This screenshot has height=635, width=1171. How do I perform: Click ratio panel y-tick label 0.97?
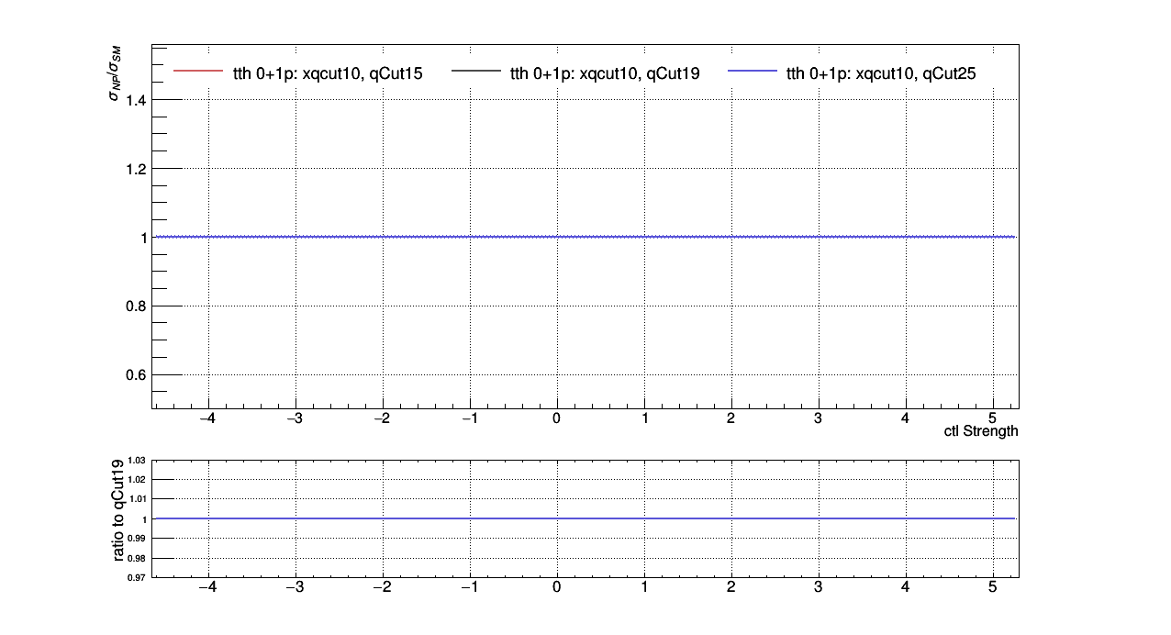[x=138, y=578]
